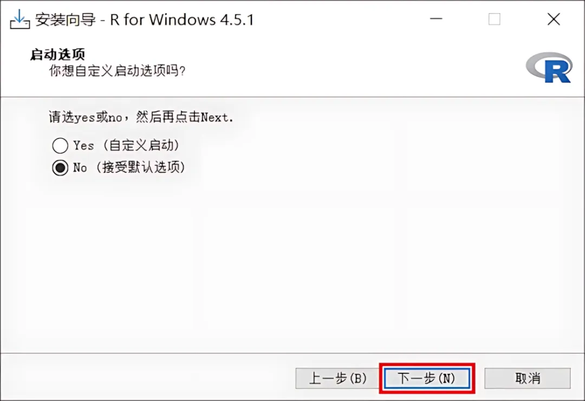Image resolution: width=585 pixels, height=401 pixels.
Task: Click the 你想自定义启动选项吗 subtitle text
Action: (x=117, y=70)
